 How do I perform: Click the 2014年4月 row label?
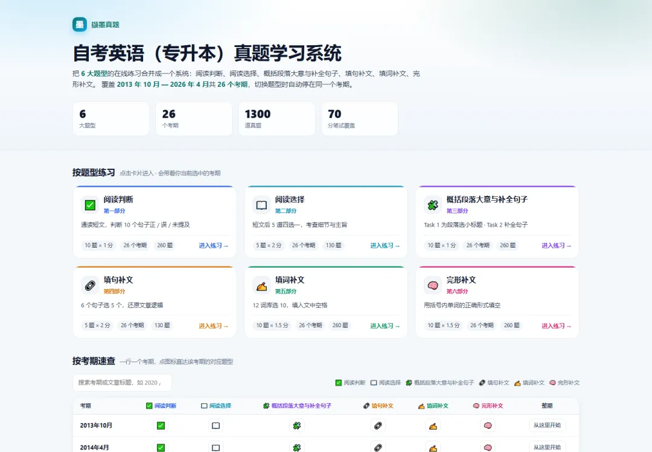94,447
